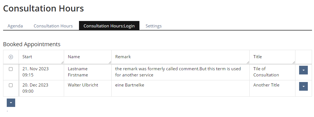Viewport: 314px width, 117px height.
Task: Click the 'Another Title' cell
Action: (x=266, y=85)
